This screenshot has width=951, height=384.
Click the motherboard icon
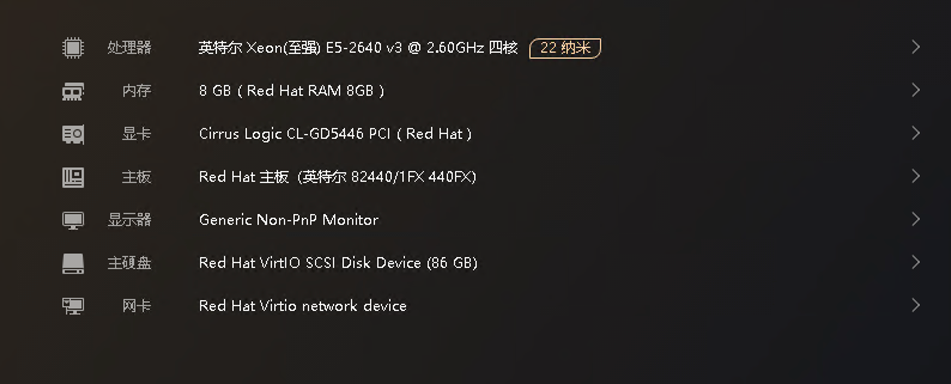coord(73,177)
